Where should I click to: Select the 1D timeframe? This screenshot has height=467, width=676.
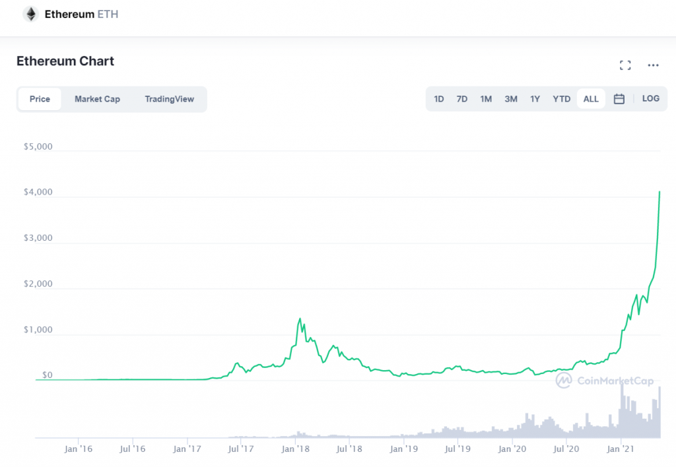(x=438, y=98)
